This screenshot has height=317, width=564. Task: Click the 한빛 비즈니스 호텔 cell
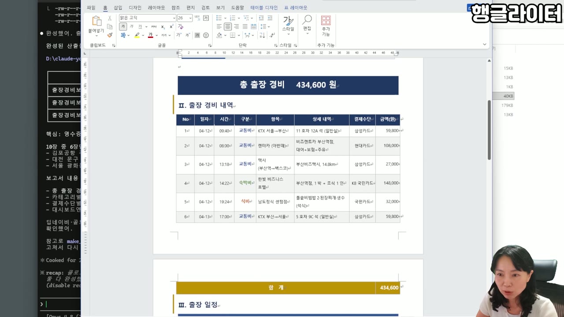click(x=275, y=183)
